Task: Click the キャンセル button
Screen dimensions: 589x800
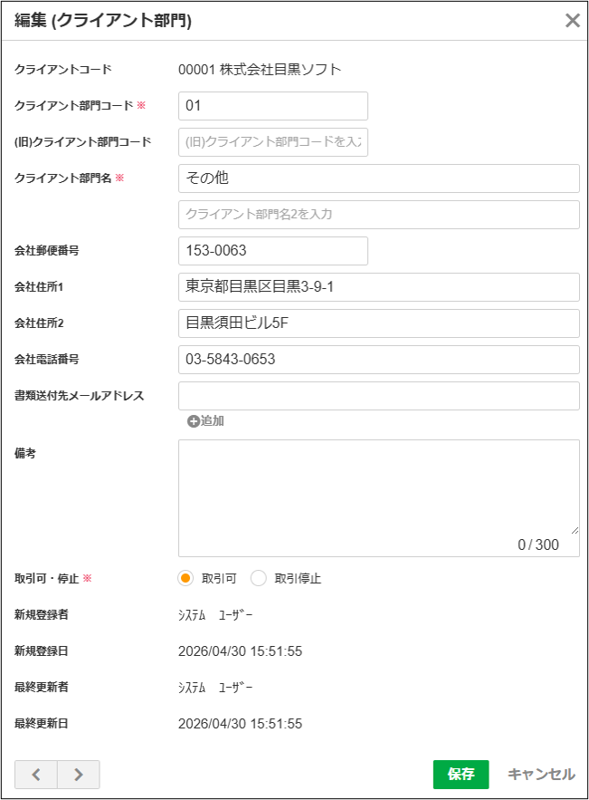Action: coord(541,775)
